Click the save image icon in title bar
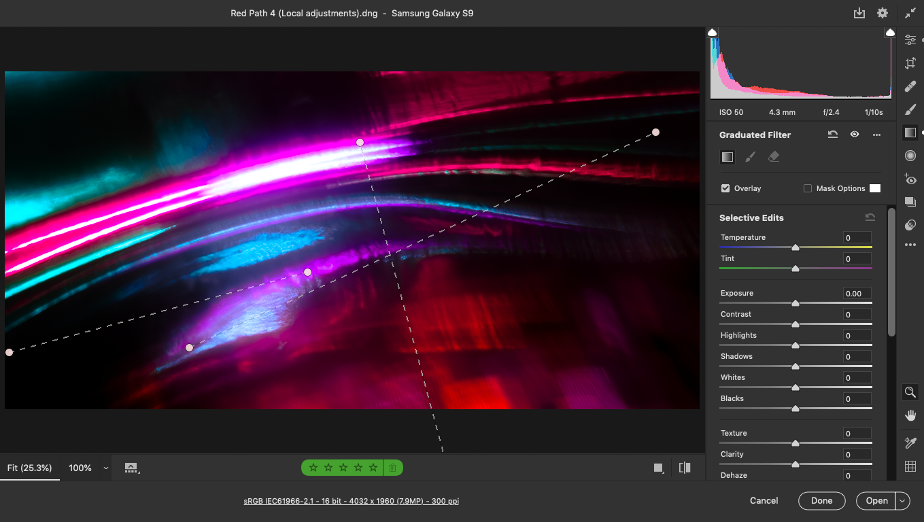924x522 pixels. (x=859, y=13)
